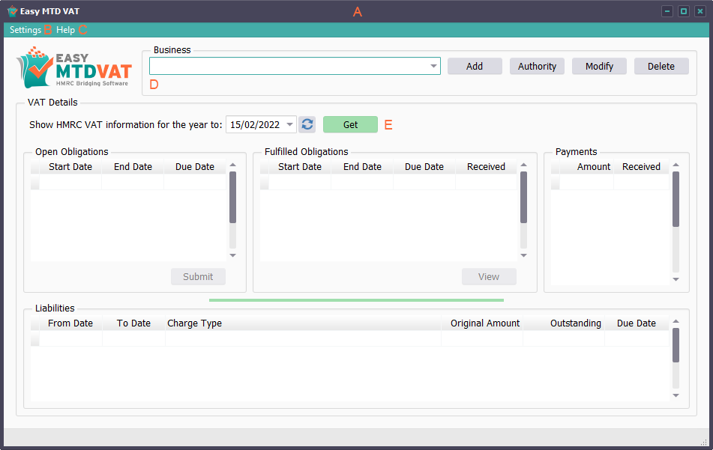Open the Settings menu

(25, 30)
